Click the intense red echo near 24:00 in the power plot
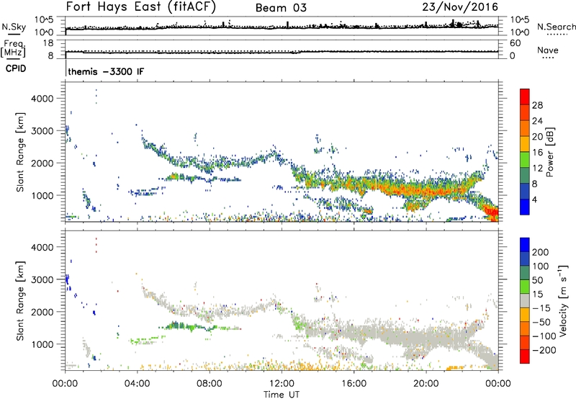576x399 pixels. click(492, 212)
